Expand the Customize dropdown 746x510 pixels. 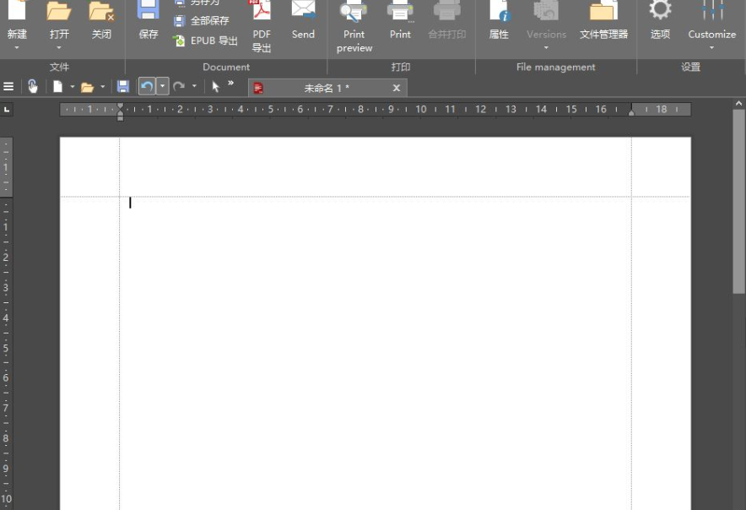click(711, 48)
